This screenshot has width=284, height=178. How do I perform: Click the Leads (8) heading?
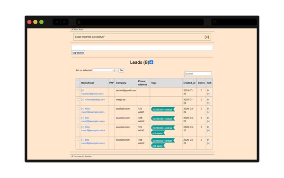click(x=140, y=62)
